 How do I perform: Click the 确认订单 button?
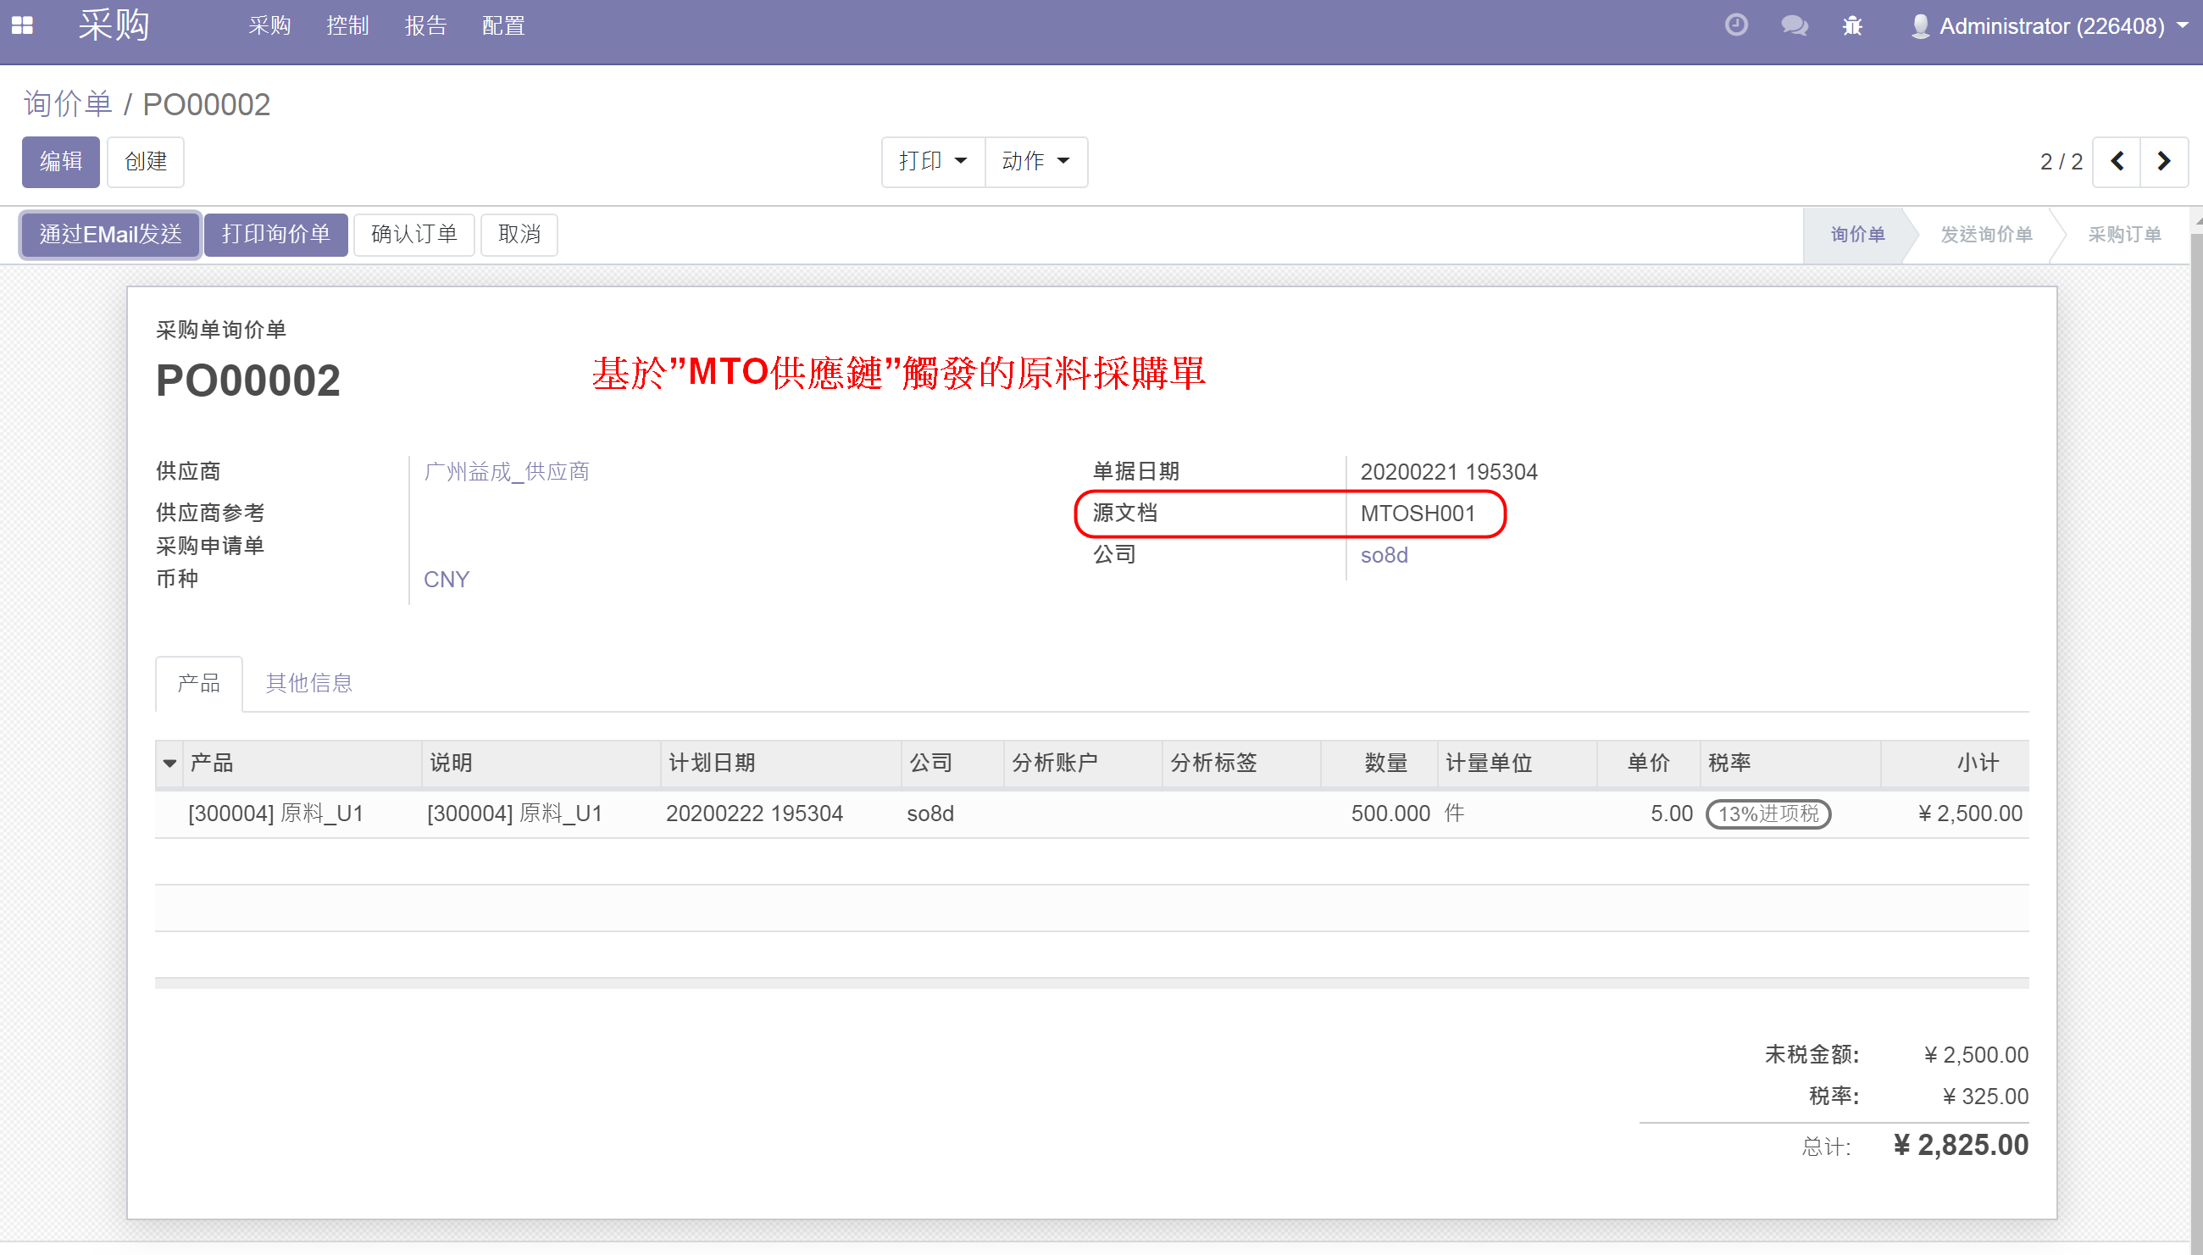[x=413, y=234]
